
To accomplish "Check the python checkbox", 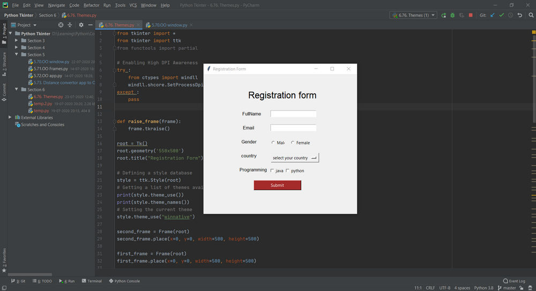I will click(x=287, y=171).
